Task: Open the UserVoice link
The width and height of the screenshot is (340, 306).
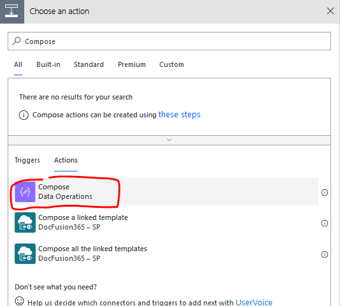Action: (x=254, y=302)
